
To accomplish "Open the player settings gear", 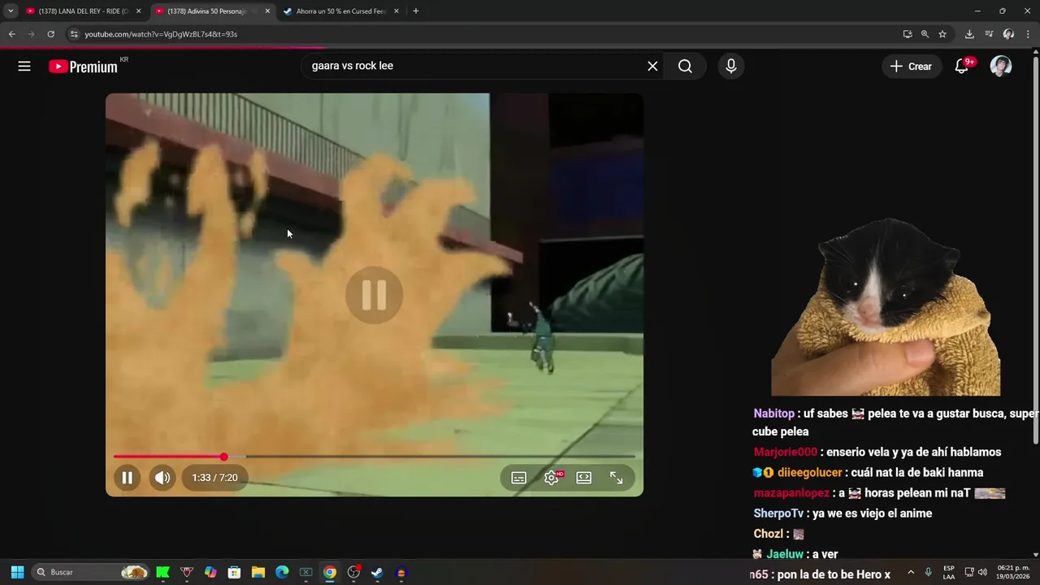I will [x=552, y=478].
